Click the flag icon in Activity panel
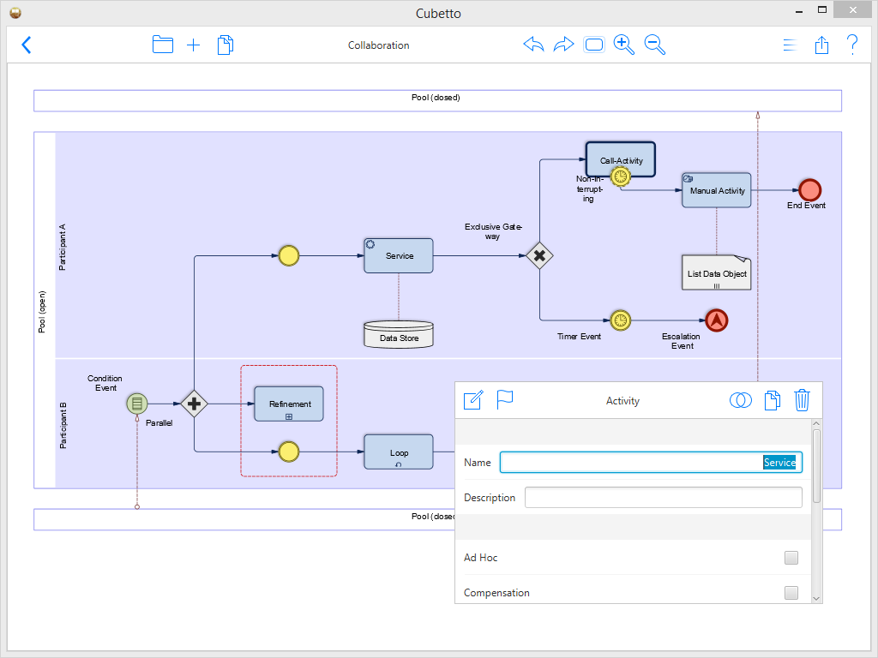The width and height of the screenshot is (878, 658). tap(504, 399)
